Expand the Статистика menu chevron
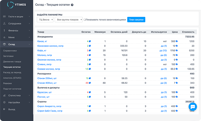The image size is (201, 121). point(29,95)
